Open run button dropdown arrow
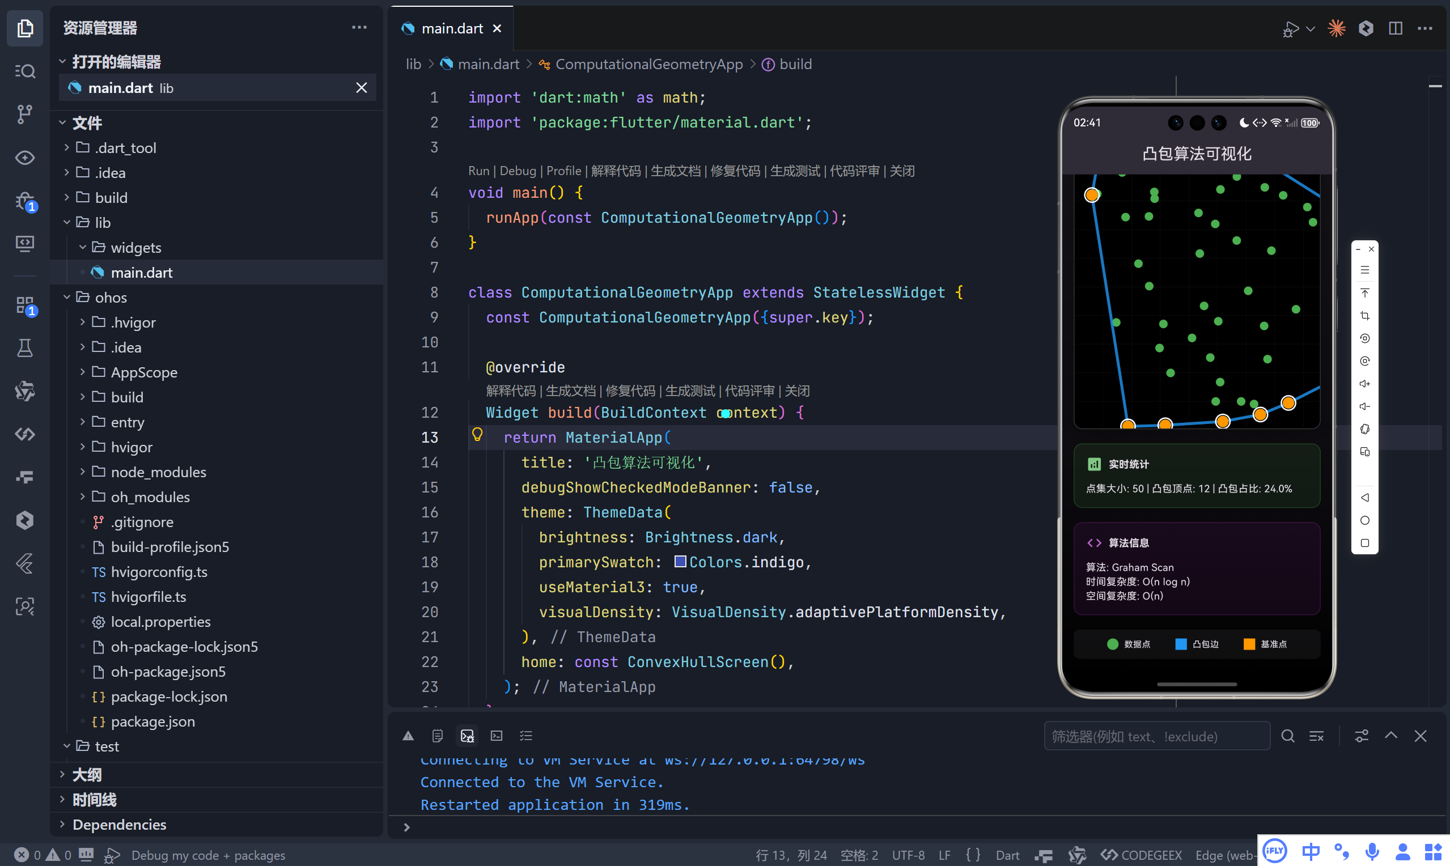Viewport: 1450px width, 866px height. [x=1311, y=28]
